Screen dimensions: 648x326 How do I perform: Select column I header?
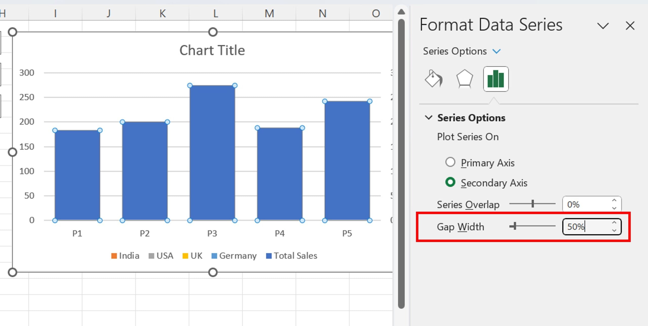coord(55,13)
